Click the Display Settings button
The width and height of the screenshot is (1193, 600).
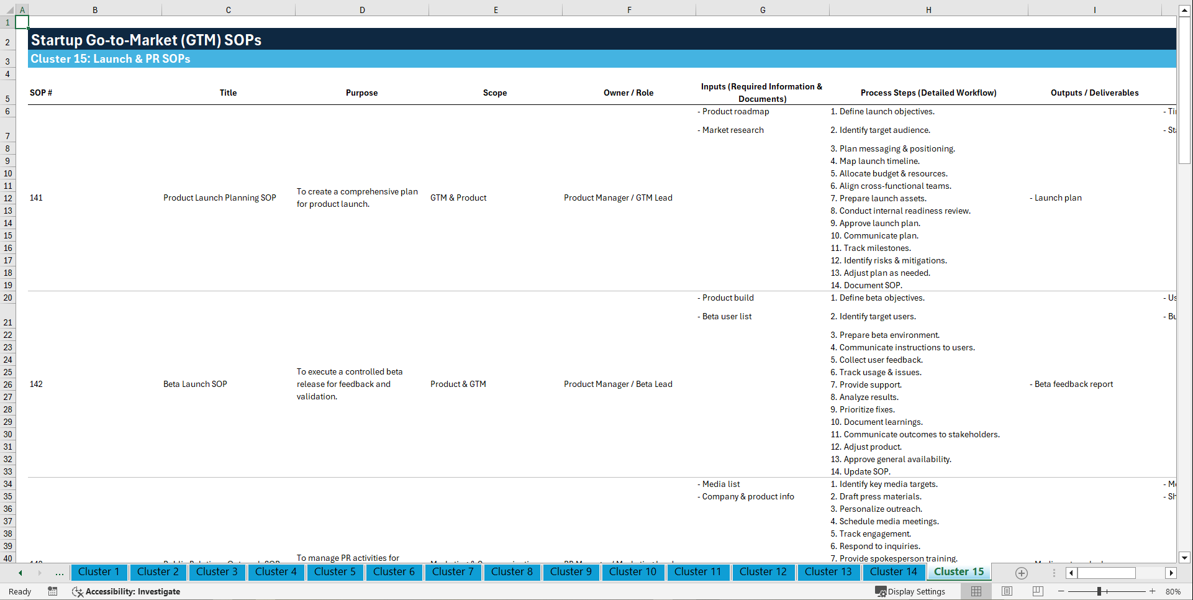pos(910,591)
